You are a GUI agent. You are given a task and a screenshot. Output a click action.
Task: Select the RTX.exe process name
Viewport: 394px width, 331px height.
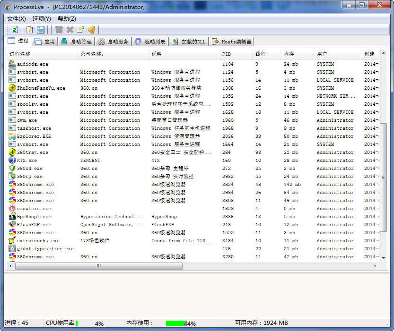27,160
